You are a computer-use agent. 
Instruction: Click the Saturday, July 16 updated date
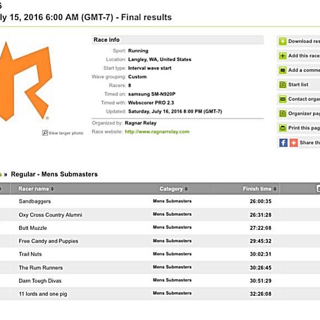175,111
